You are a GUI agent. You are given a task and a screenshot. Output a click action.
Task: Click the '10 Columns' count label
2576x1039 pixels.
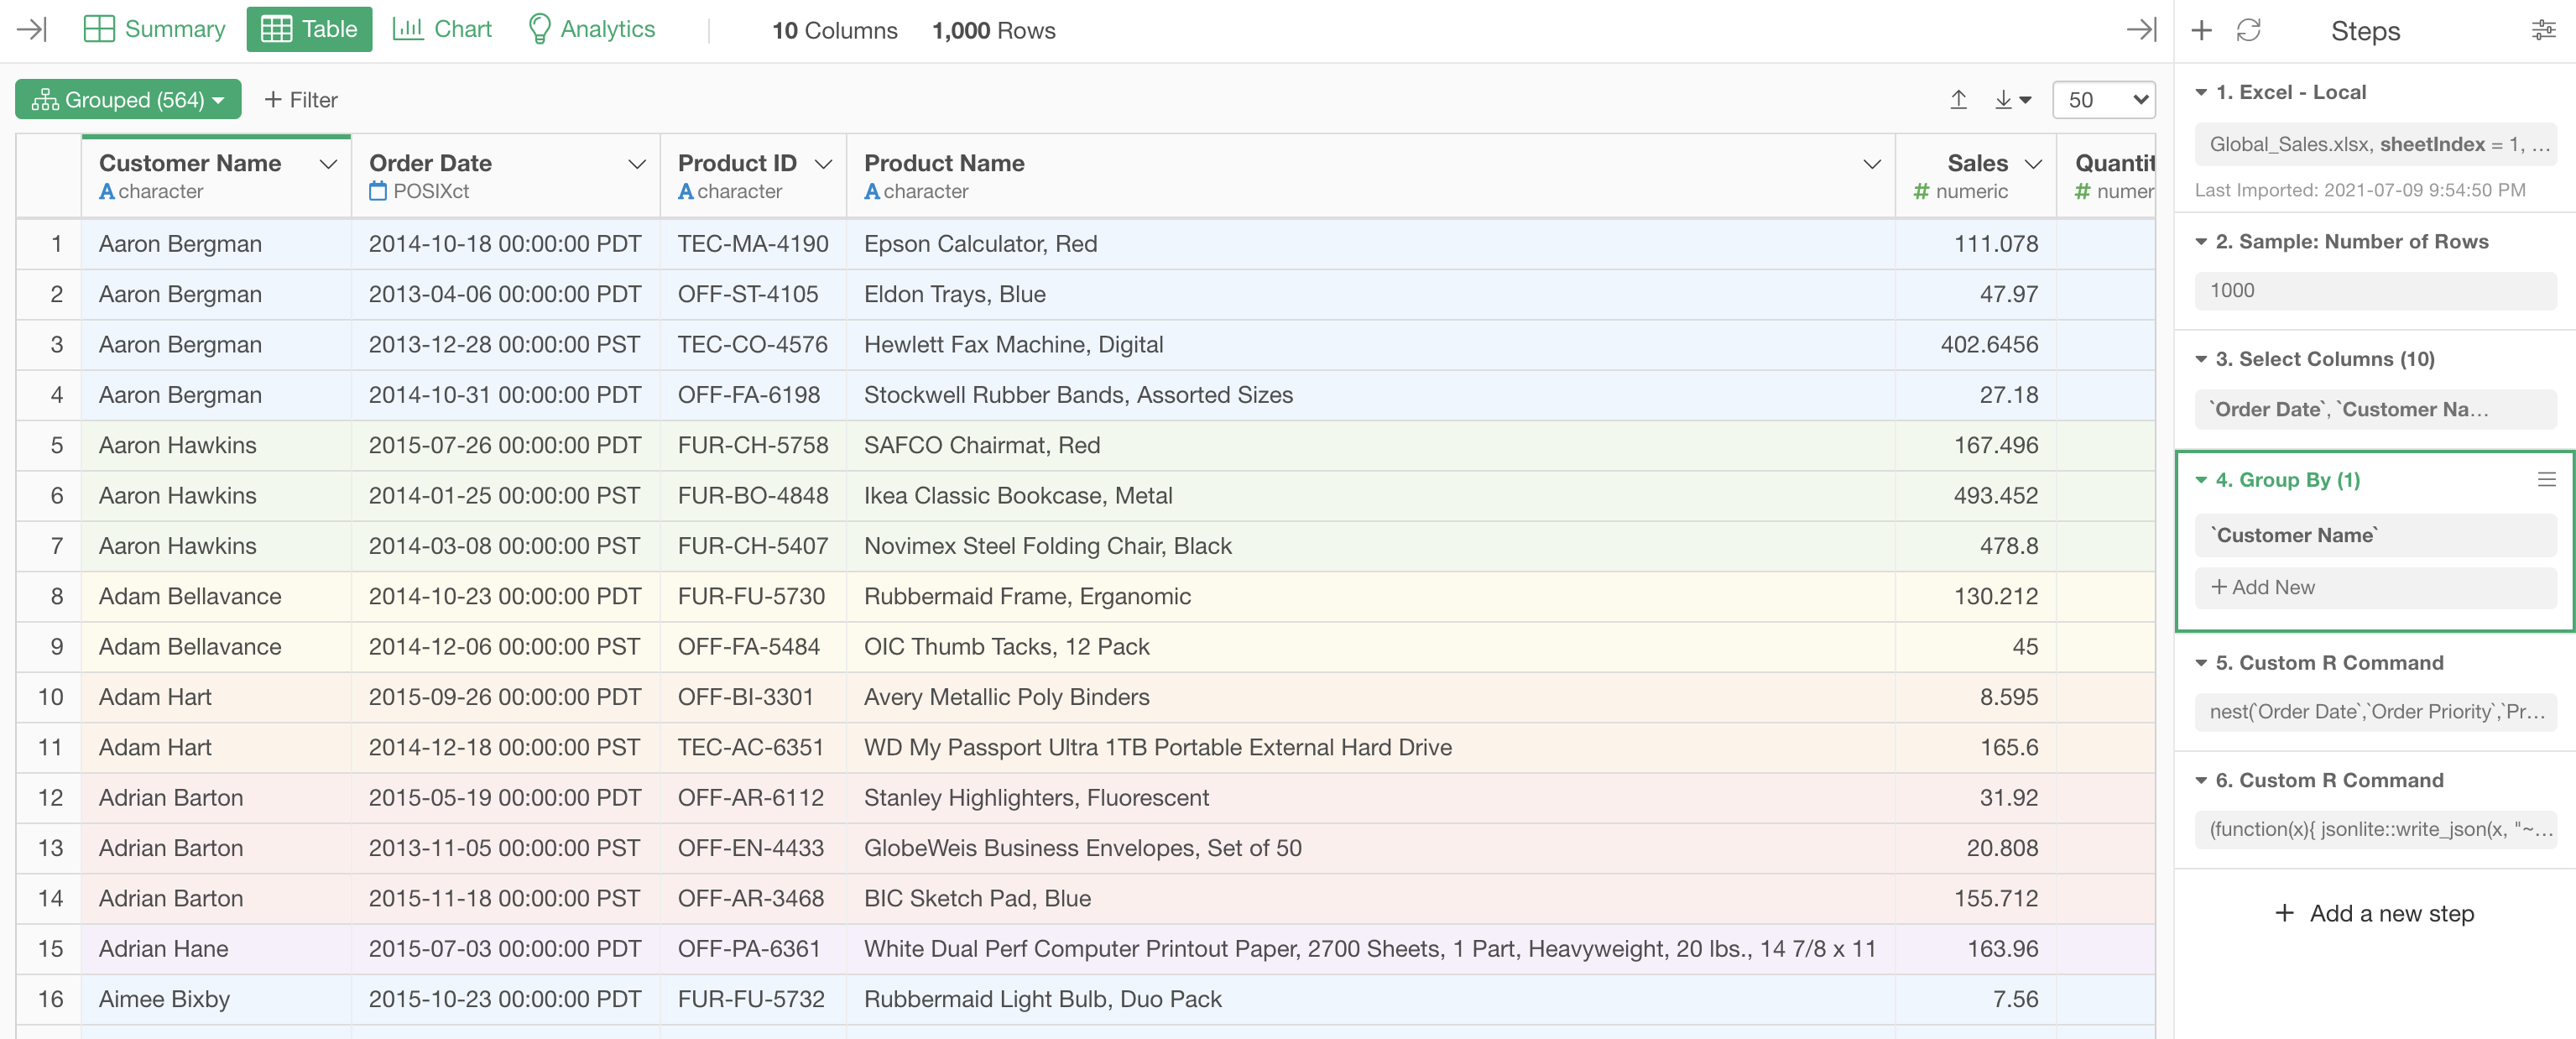[x=834, y=31]
